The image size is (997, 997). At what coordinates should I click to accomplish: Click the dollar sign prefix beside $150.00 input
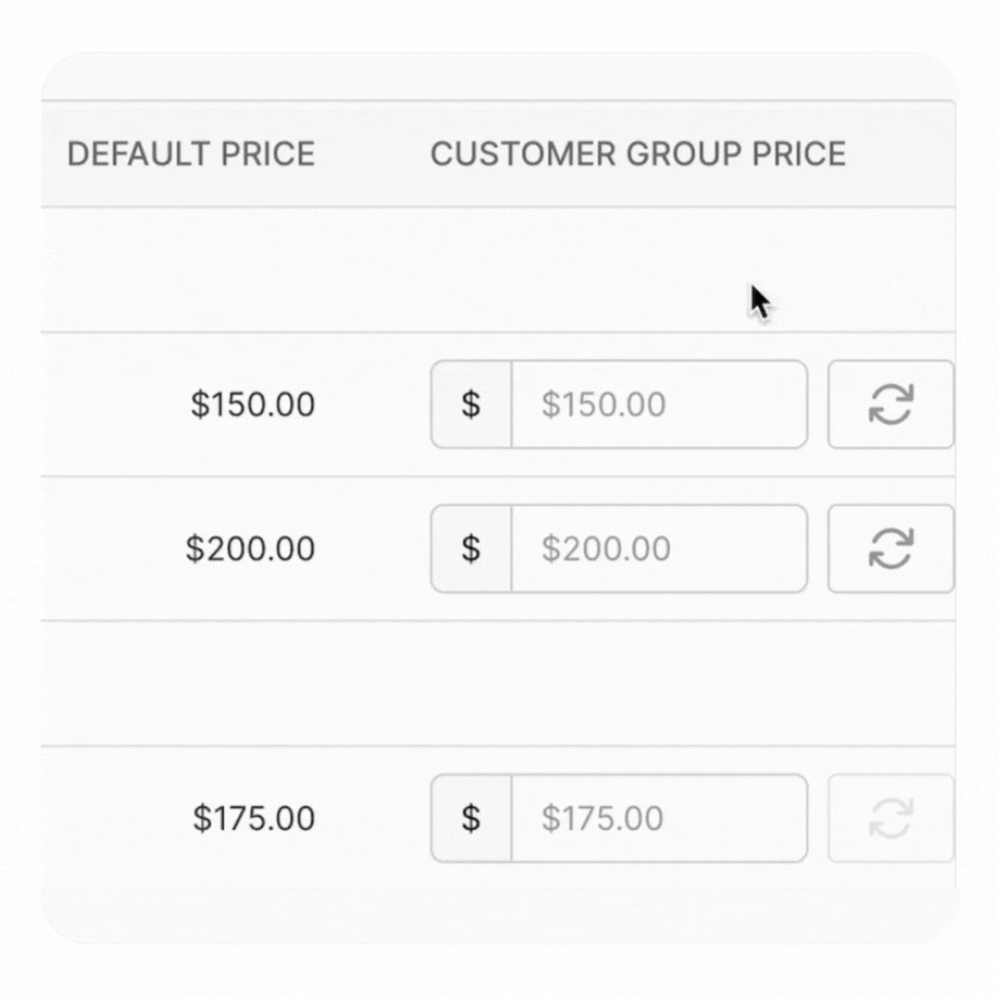[471, 404]
